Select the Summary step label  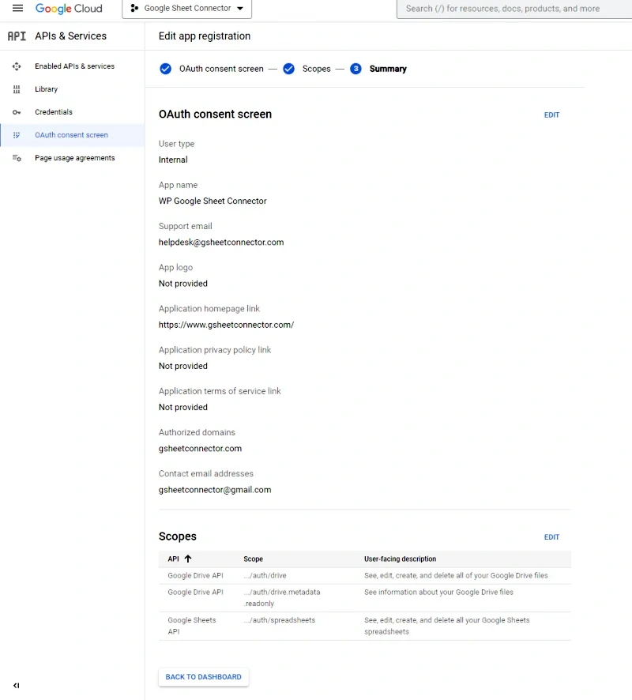tap(388, 69)
